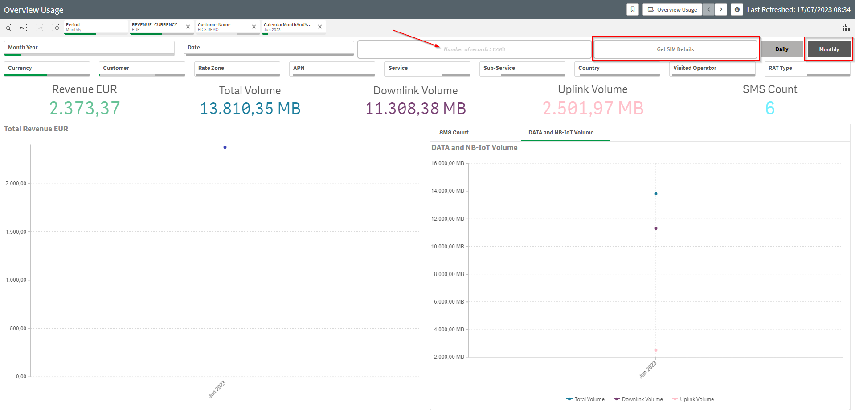Open the Overview Usage sheet selector
This screenshot has height=414, width=855.
pyautogui.click(x=672, y=9)
